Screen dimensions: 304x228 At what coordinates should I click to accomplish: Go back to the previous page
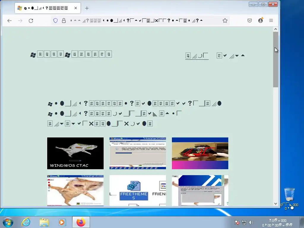9,20
